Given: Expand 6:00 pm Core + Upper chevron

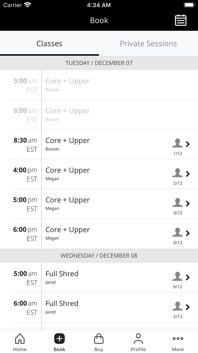Looking at the screenshot, I should point(188,233).
